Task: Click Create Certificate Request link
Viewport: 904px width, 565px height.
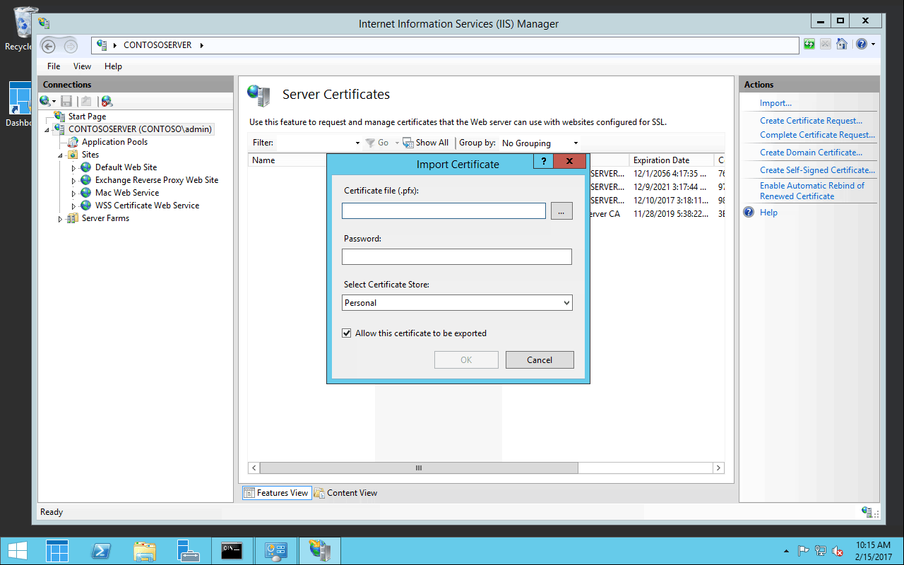Action: [x=811, y=121]
